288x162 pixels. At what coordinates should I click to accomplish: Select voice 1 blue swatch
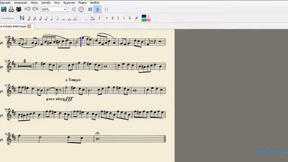[144, 16]
